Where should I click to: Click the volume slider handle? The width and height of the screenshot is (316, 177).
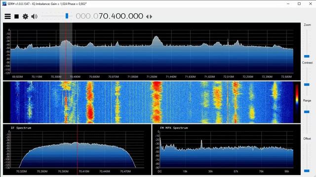click(x=67, y=16)
